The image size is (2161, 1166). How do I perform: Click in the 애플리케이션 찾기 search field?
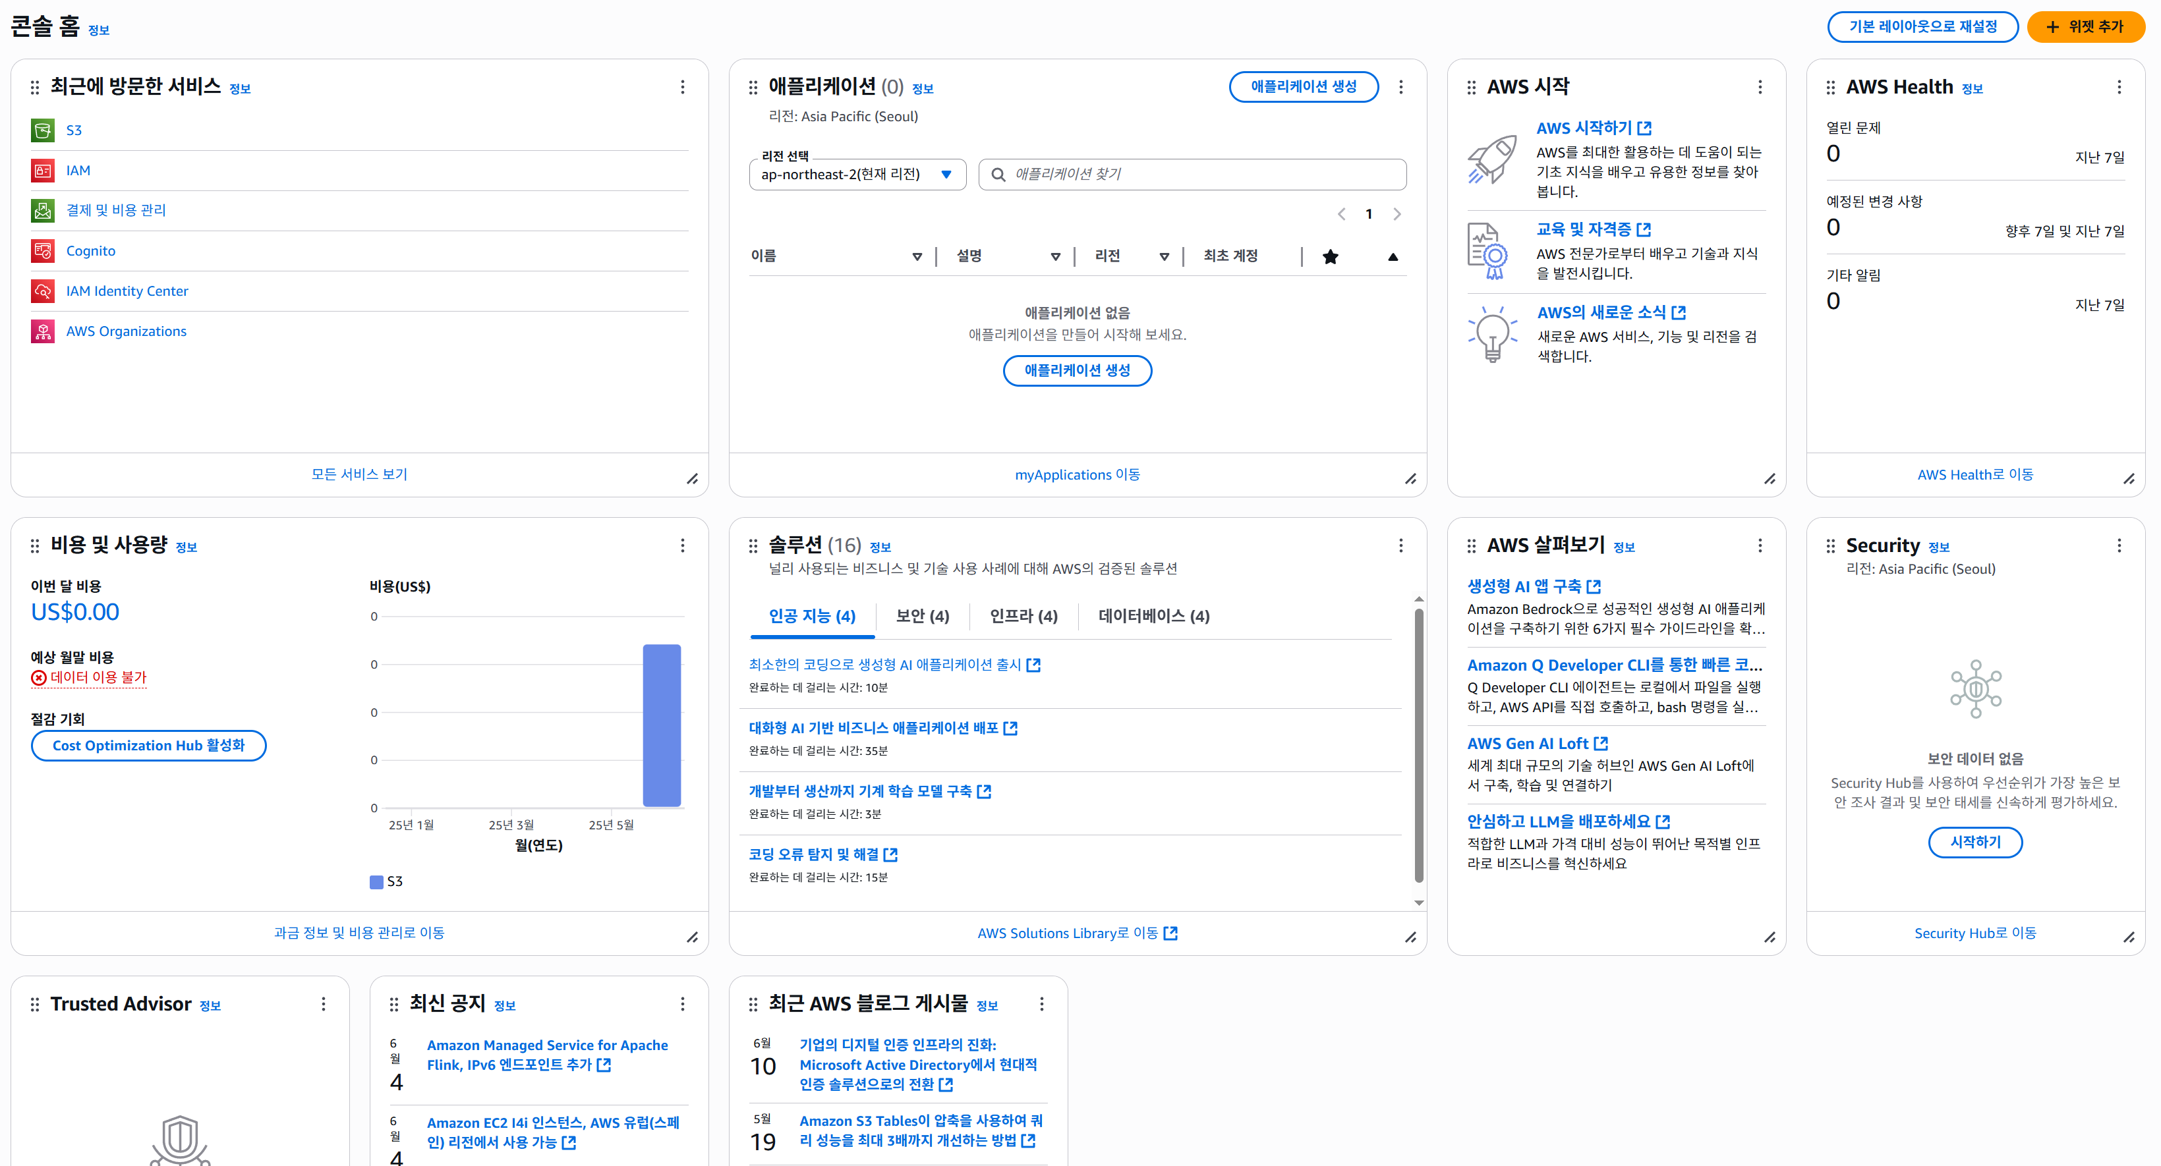point(1192,175)
